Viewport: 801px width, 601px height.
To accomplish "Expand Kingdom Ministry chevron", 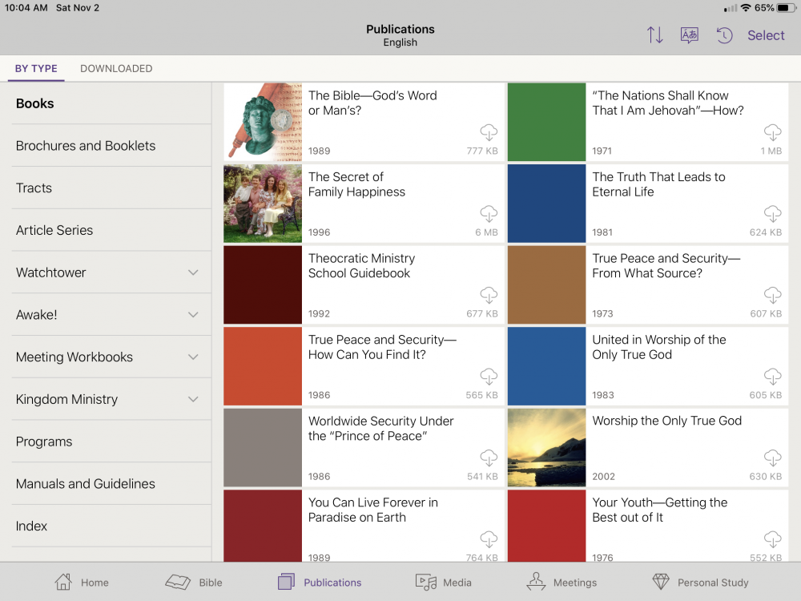I will pyautogui.click(x=193, y=399).
